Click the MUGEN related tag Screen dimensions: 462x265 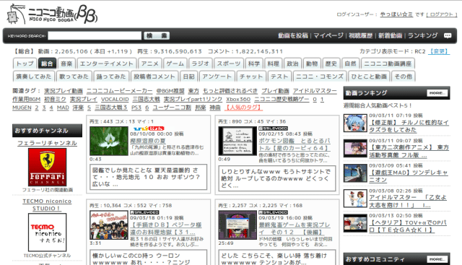22,108
